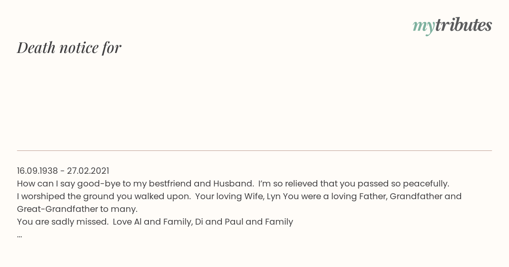The image size is (509, 267).
Task: Click the horizontal divider line
Action: 255,150
